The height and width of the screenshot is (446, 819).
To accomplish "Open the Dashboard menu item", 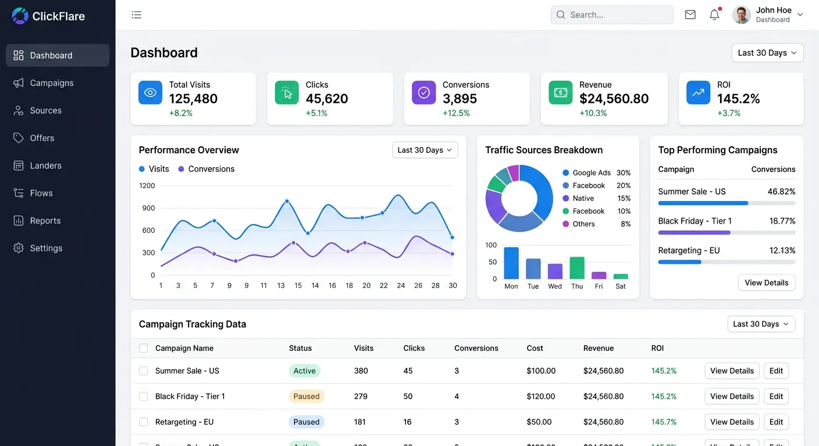I will coord(58,55).
